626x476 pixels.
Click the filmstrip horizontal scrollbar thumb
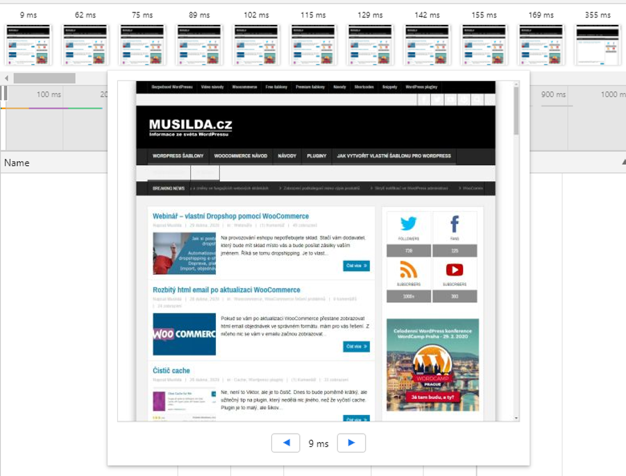44,78
